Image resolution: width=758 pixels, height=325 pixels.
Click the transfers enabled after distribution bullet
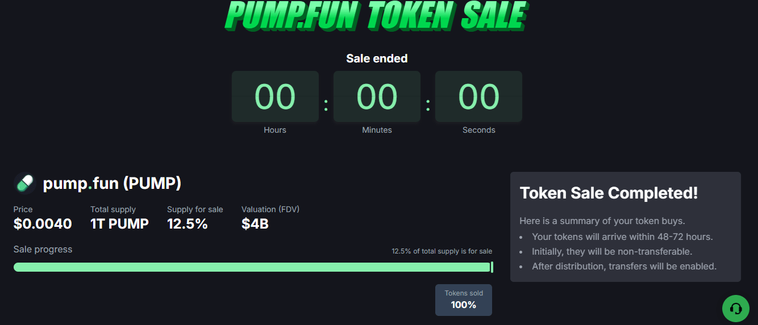(x=624, y=266)
